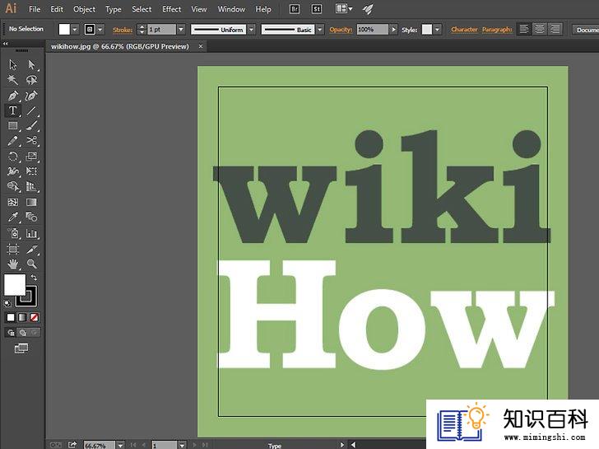Open the arrange documents dropdown

coord(344,9)
